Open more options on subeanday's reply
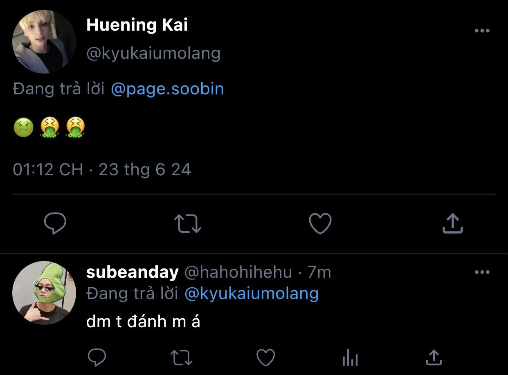508x375 pixels. (482, 272)
